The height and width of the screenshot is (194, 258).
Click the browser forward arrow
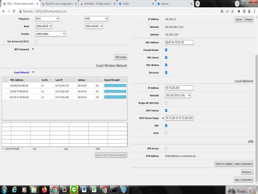click(9, 11)
